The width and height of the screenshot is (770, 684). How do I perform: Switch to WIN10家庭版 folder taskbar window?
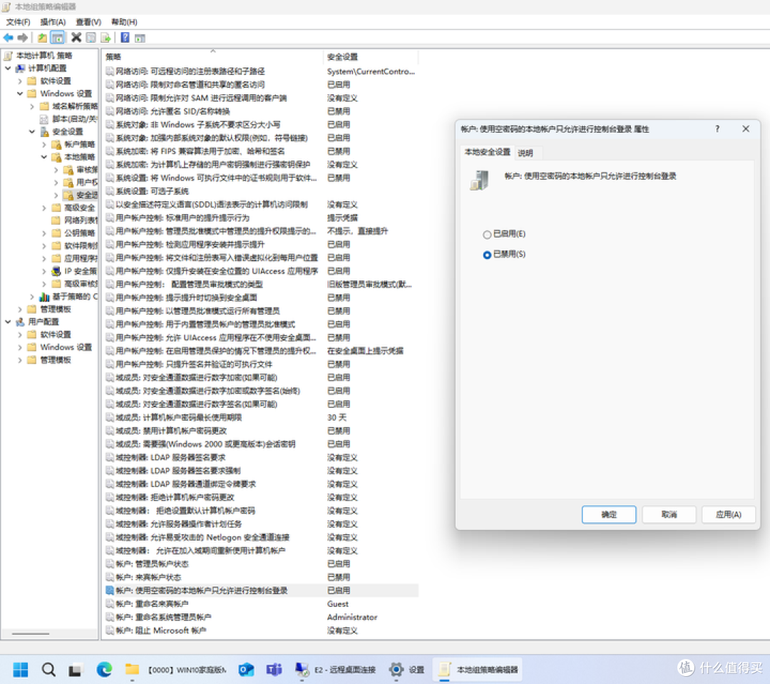pyautogui.click(x=175, y=669)
